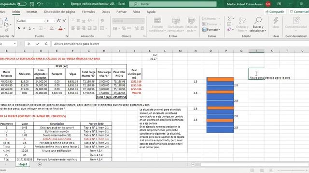Click inside the formula bar text
The image size is (309, 173).
tap(76, 44)
